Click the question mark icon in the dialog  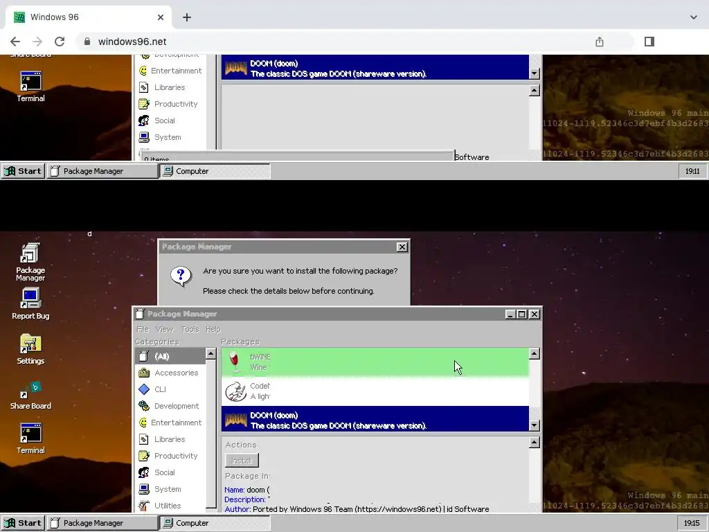click(181, 276)
